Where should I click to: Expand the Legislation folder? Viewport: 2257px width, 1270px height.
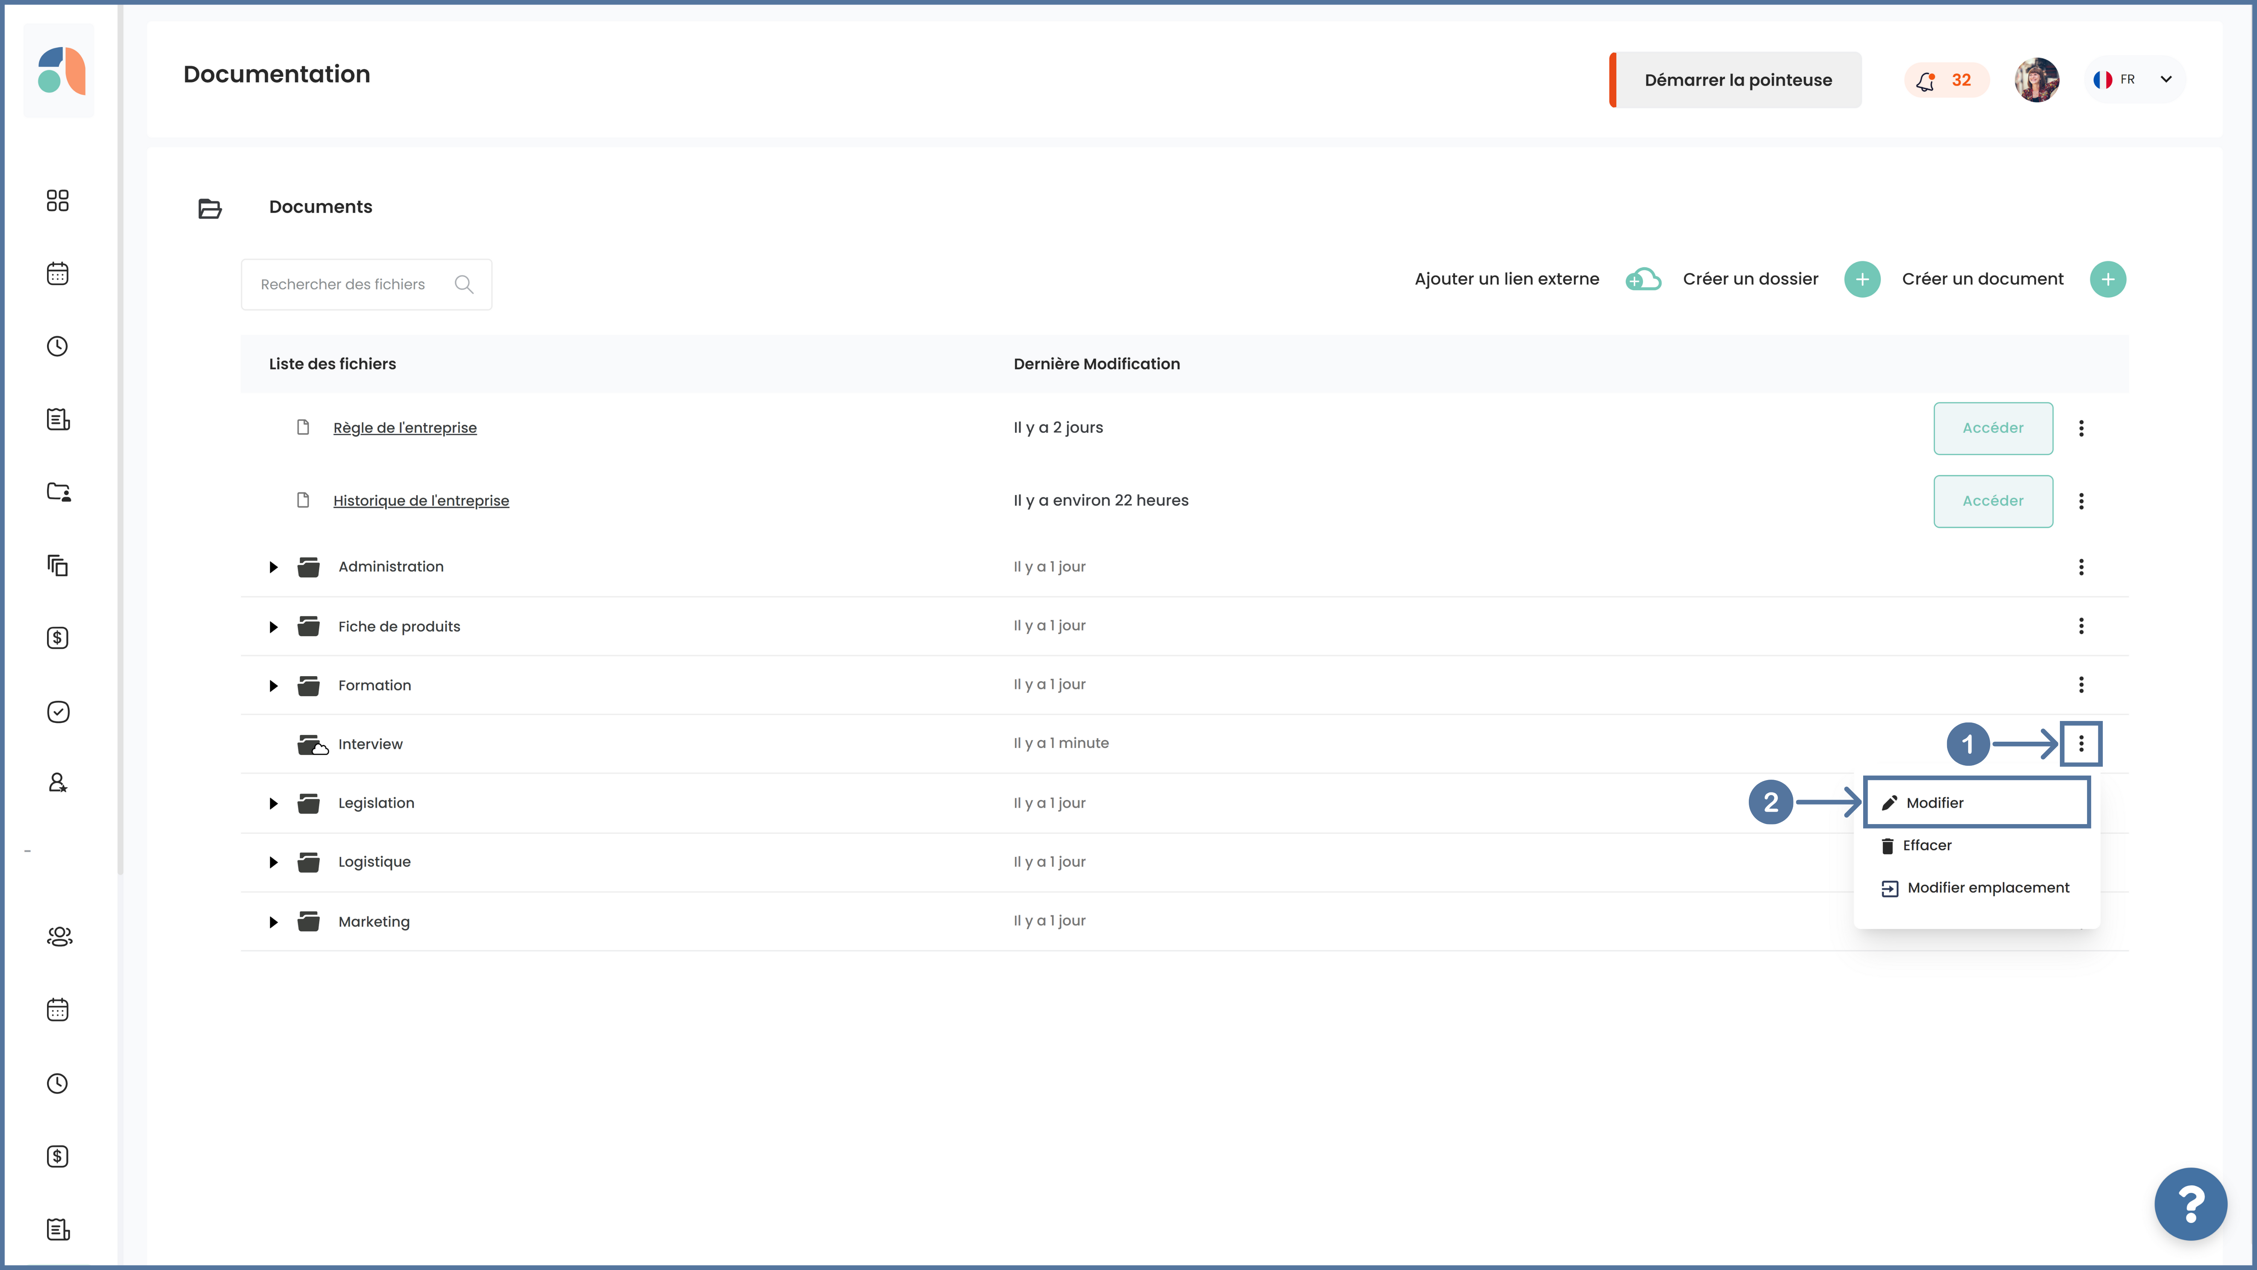click(273, 803)
